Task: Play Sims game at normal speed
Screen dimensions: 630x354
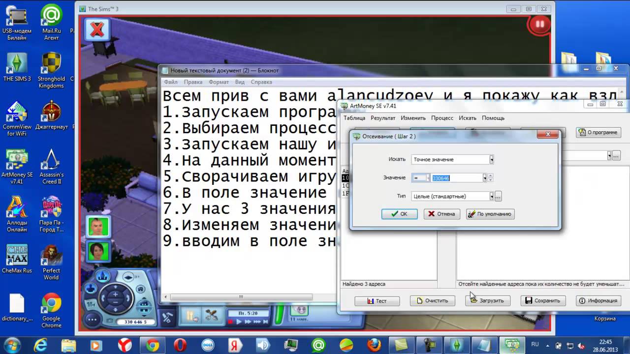Action: pyautogui.click(x=239, y=322)
